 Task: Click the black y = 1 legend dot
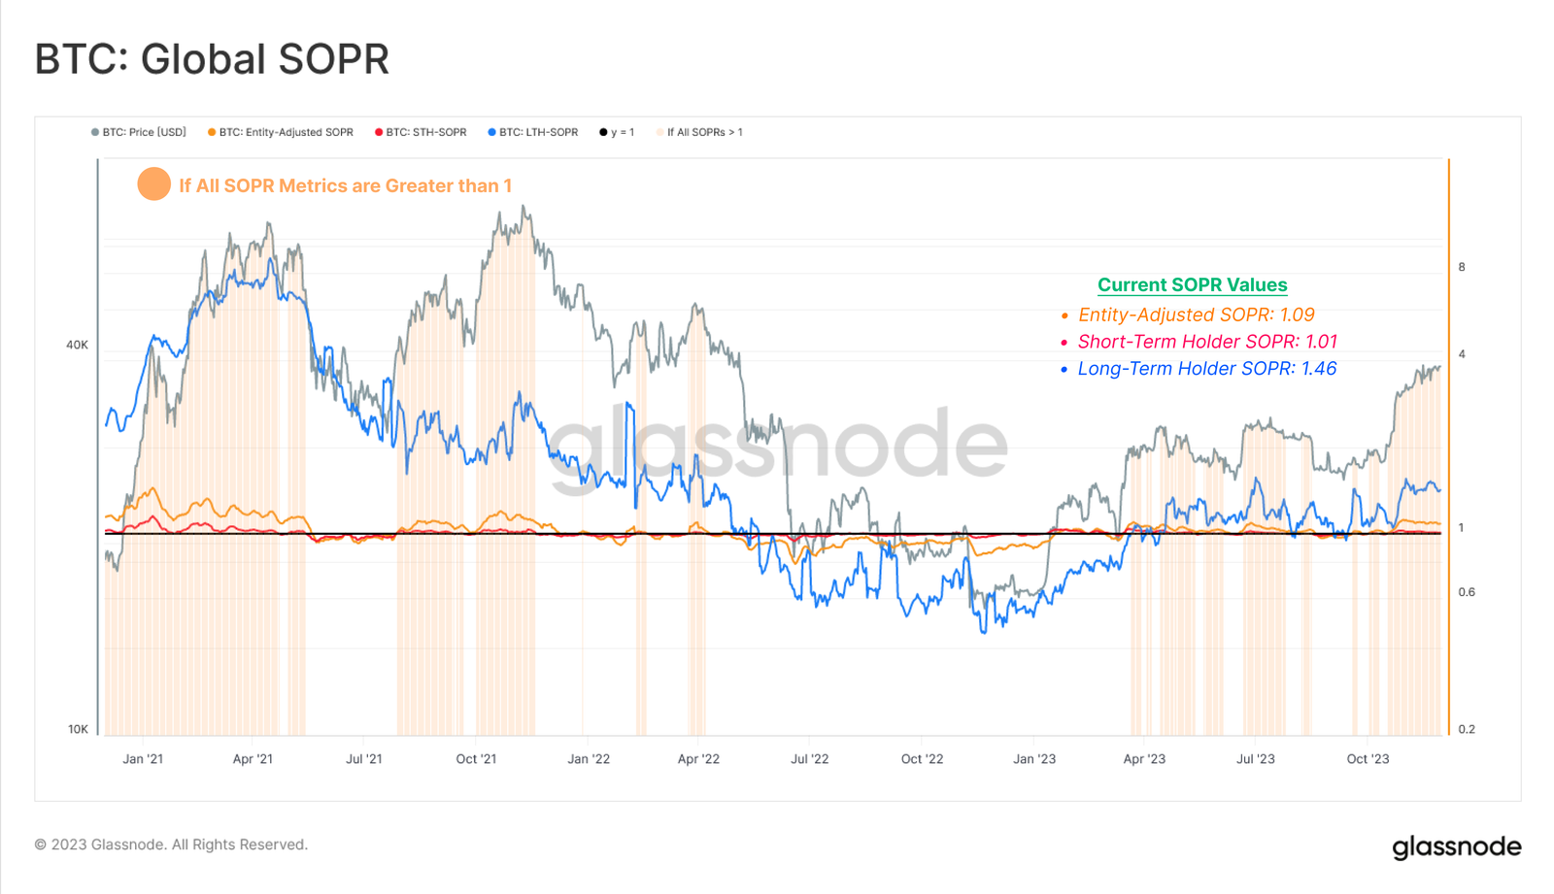tap(603, 132)
